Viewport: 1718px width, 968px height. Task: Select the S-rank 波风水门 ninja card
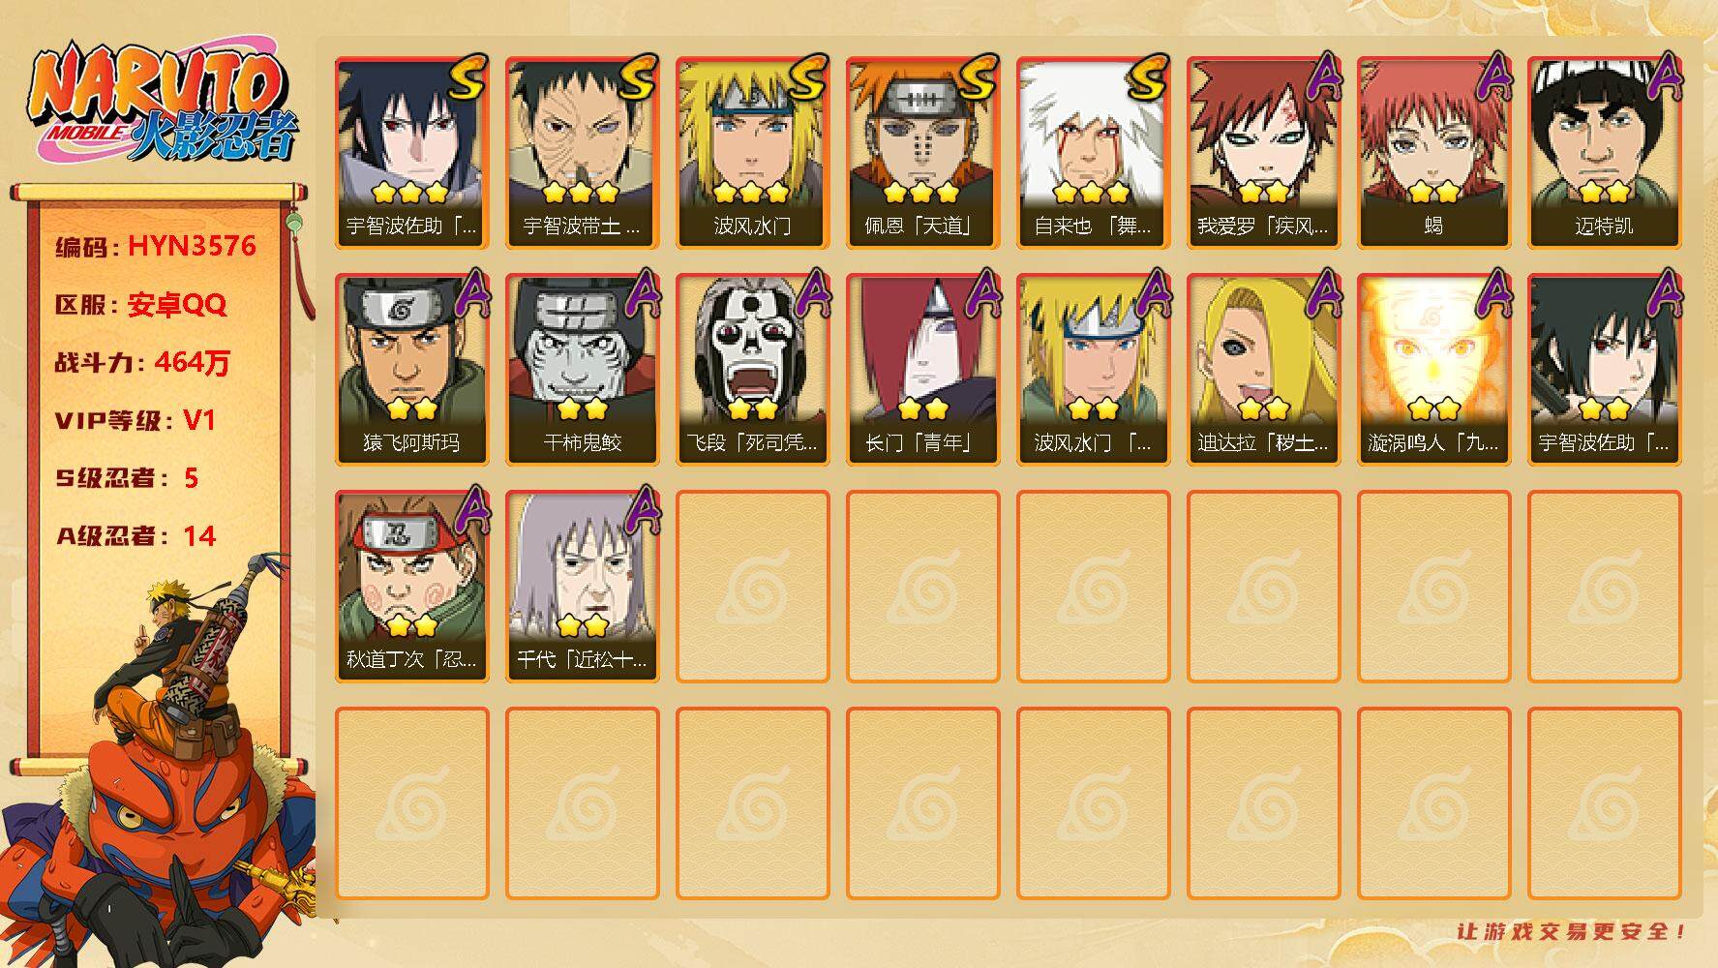[752, 153]
